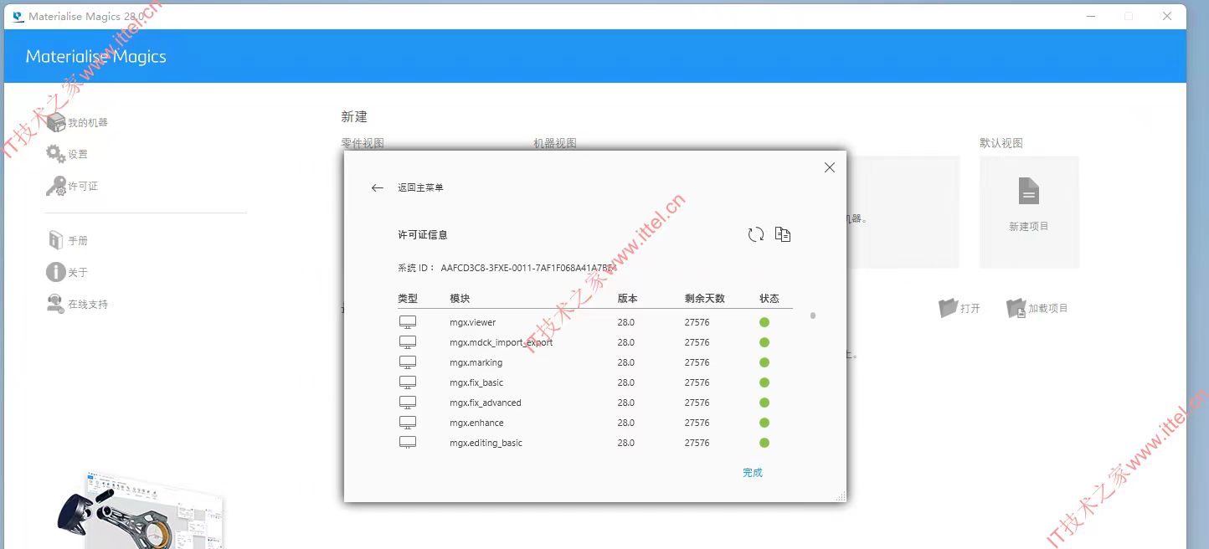
Task: Click the monitor type icon for mgx.fix_basic
Action: (x=408, y=382)
